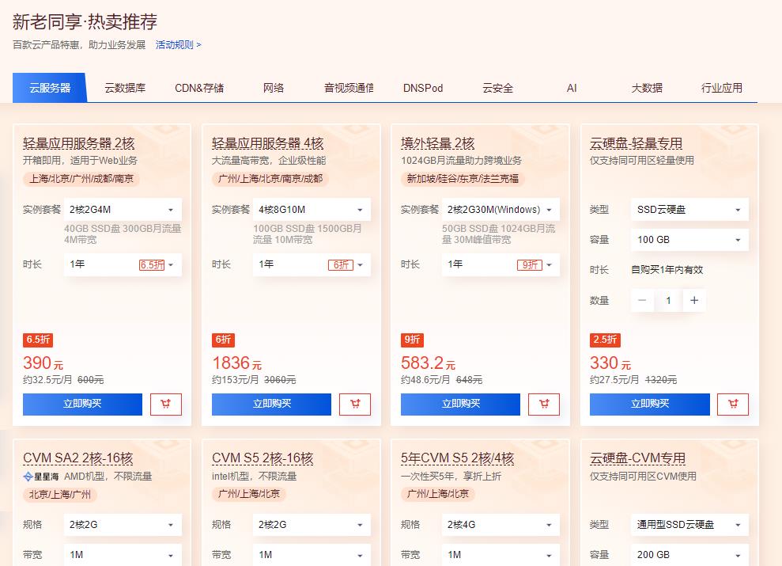
Task: Select the 云服务器 tab
Action: click(50, 88)
